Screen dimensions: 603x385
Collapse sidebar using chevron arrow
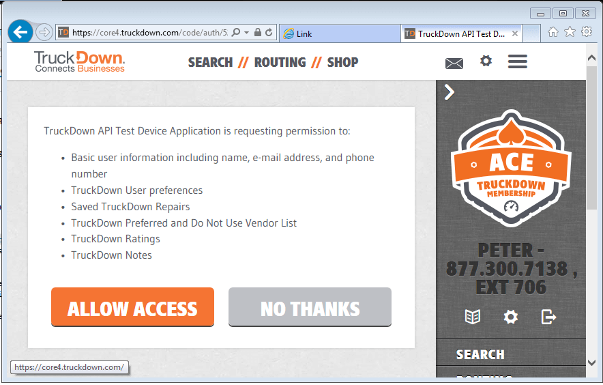[449, 92]
